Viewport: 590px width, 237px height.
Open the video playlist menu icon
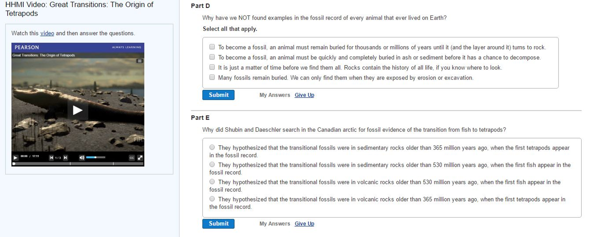tap(140, 61)
